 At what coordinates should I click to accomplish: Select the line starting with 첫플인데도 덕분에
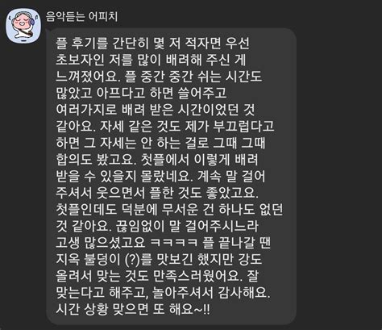pos(169,210)
